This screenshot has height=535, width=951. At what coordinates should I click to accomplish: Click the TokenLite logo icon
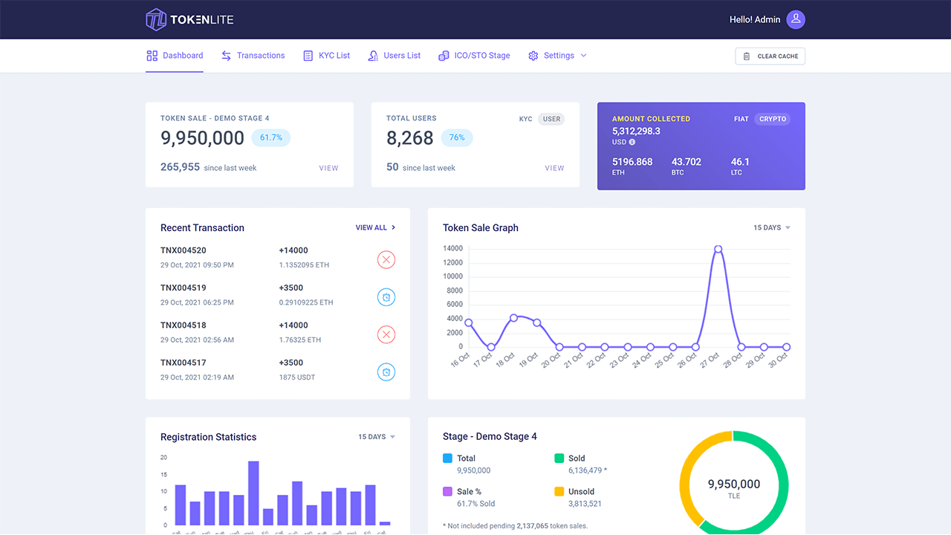click(156, 19)
